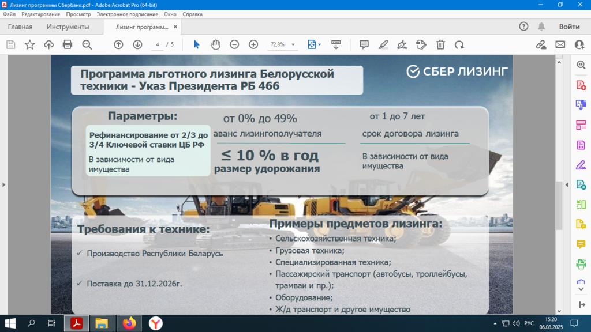Open Organize Pages tool in right sidebar
Image resolution: width=591 pixels, height=332 pixels.
(x=581, y=125)
